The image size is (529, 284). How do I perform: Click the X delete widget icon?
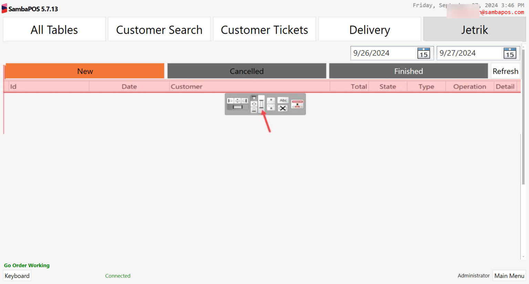coord(283,108)
